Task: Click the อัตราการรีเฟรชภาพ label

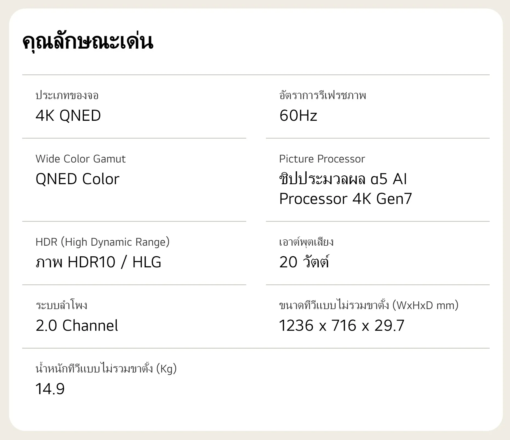Action: [323, 96]
